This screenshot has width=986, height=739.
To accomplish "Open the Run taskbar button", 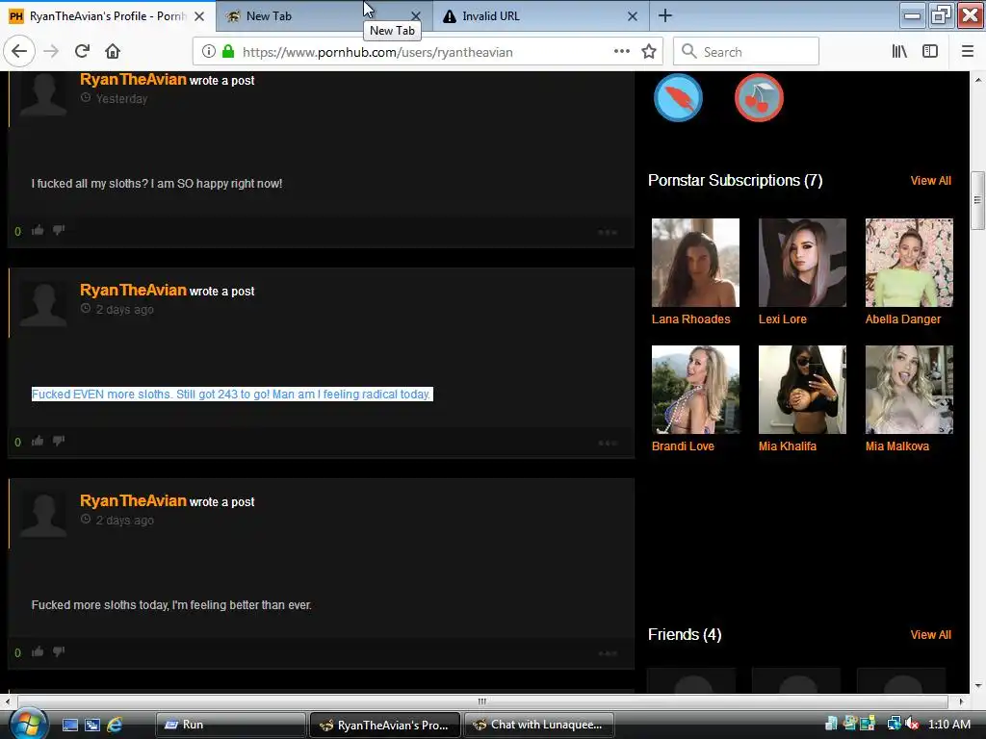I will [231, 725].
